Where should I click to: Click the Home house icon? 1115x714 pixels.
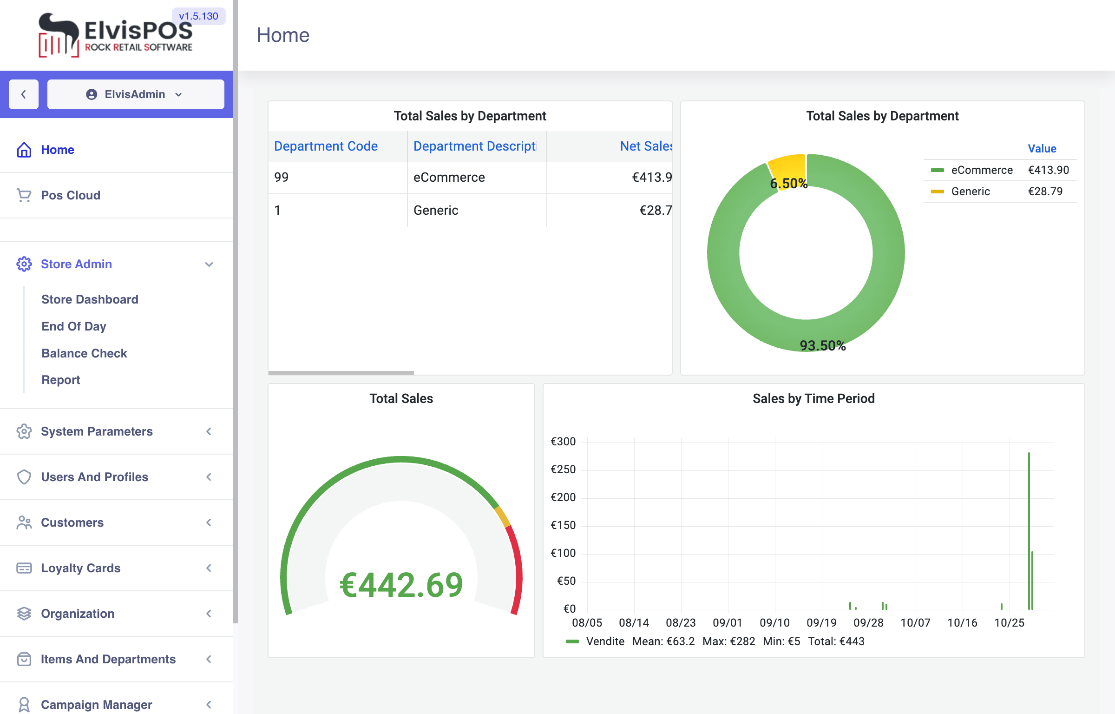click(x=24, y=150)
